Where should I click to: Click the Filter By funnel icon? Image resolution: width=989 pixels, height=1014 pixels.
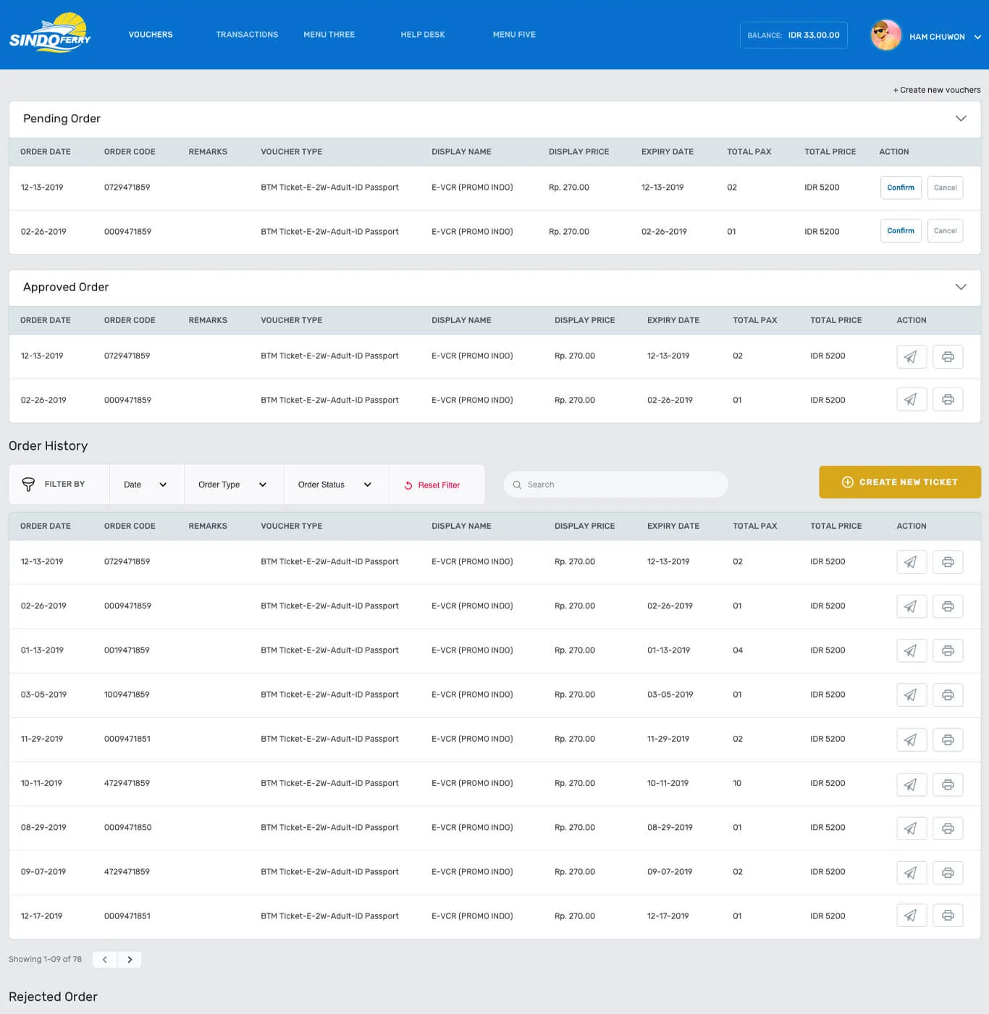28,485
